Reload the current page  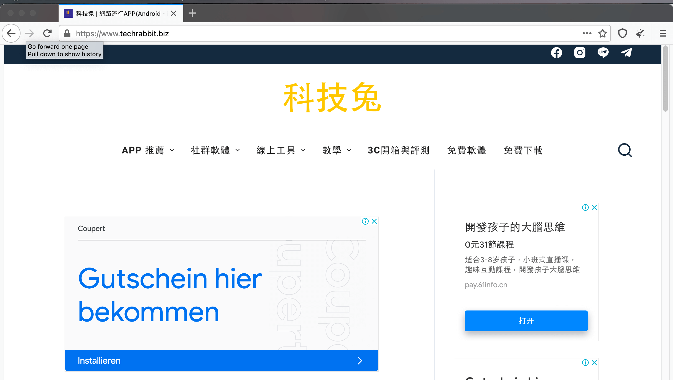point(47,34)
